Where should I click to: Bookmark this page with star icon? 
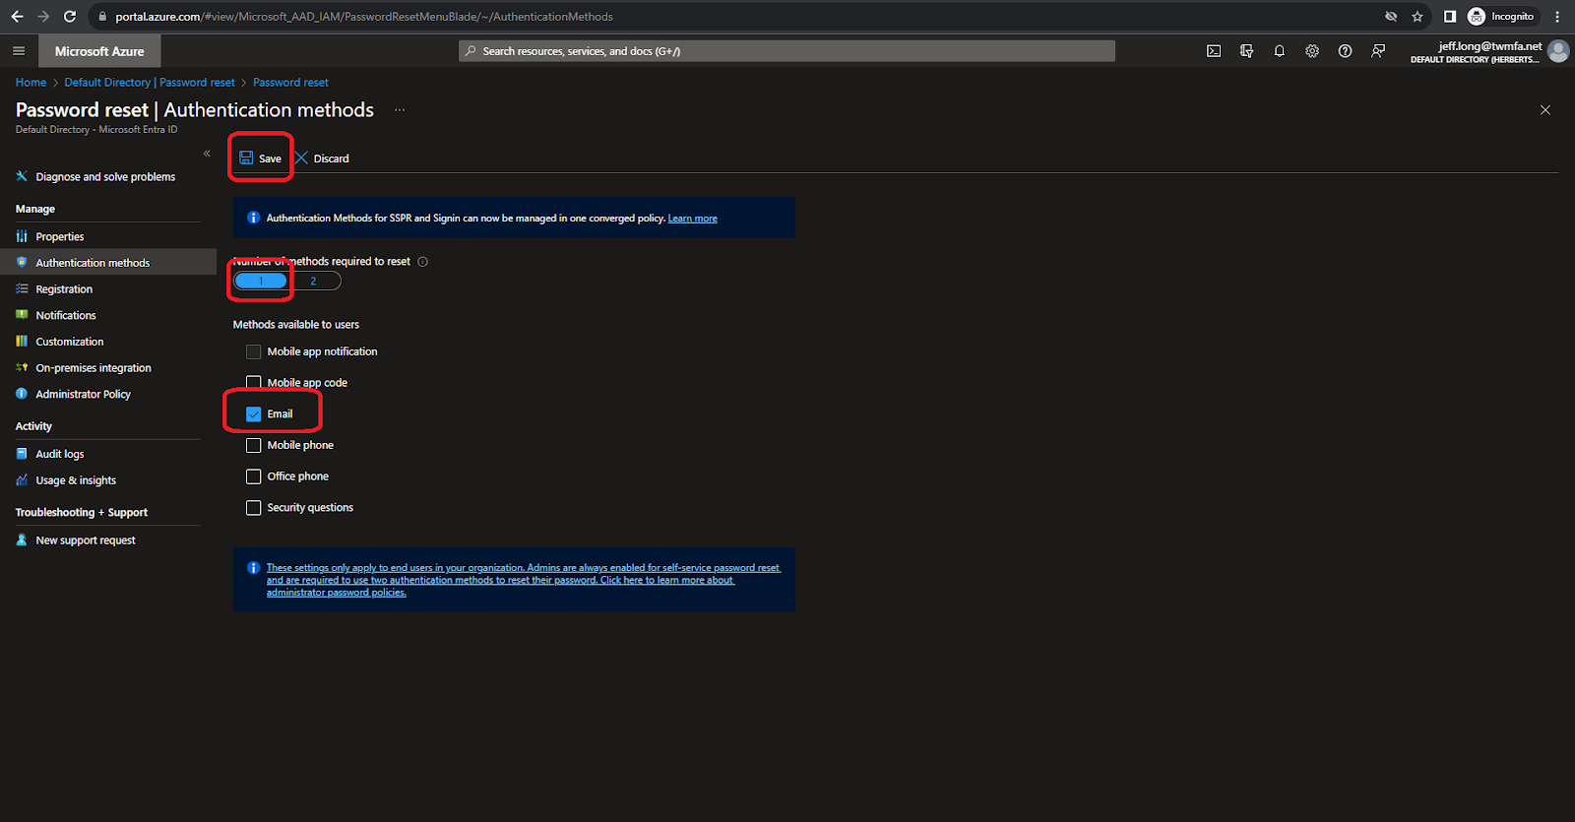point(1417,17)
